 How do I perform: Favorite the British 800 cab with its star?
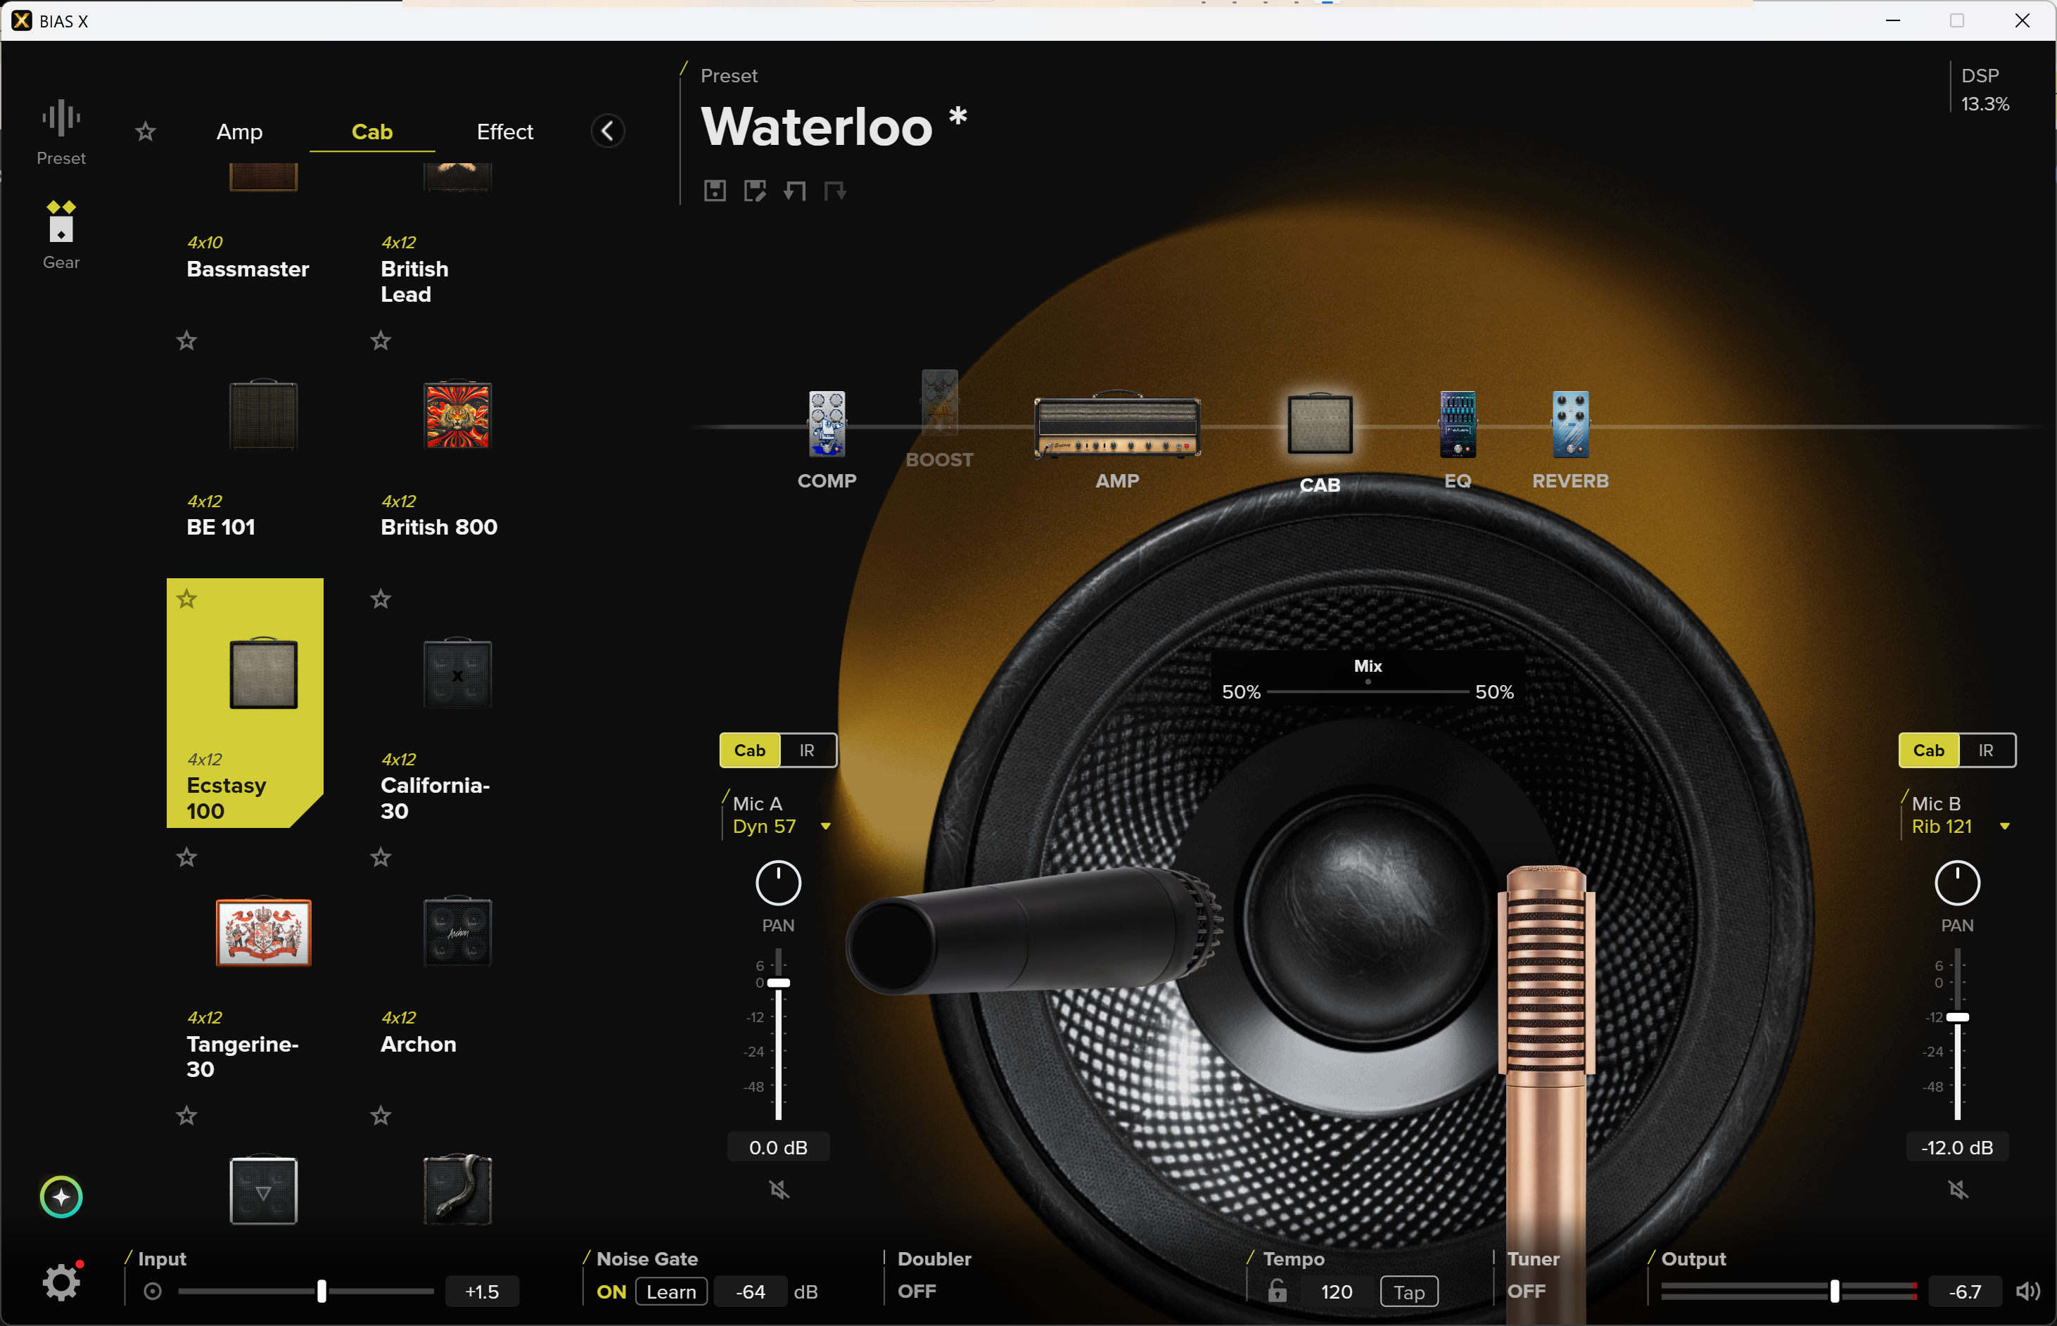point(381,341)
